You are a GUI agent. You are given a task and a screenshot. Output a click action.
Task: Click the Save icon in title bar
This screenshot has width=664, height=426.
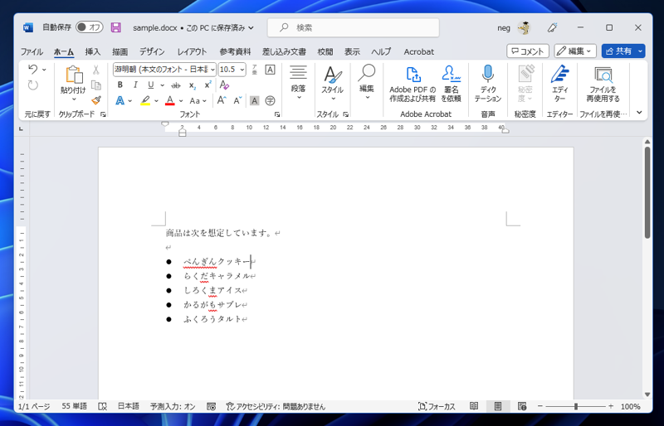[115, 27]
